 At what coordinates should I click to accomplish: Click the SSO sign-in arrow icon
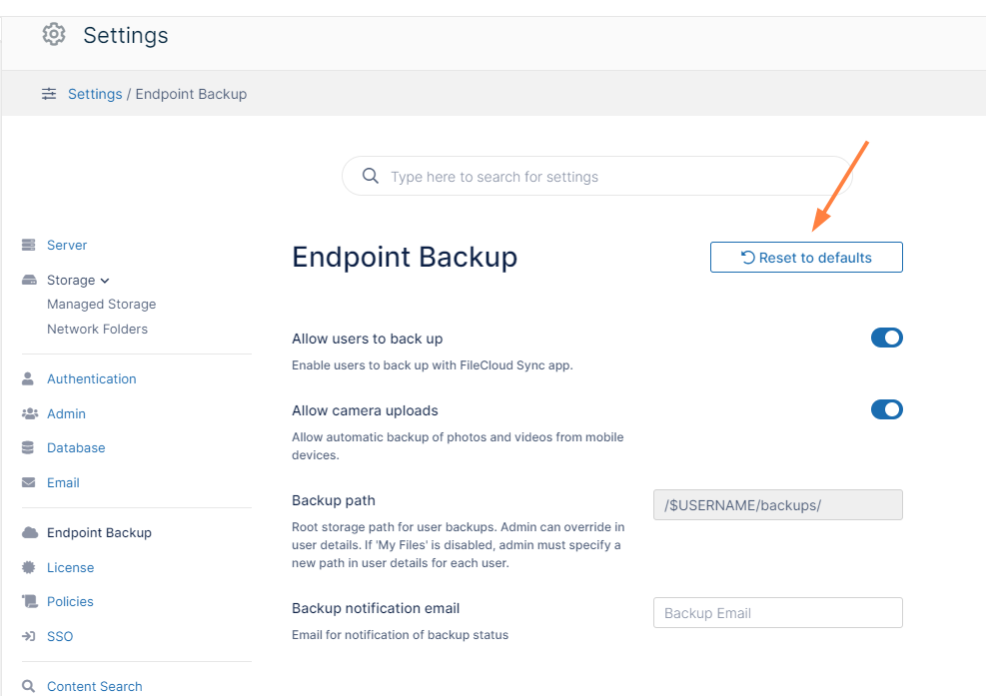click(x=28, y=636)
